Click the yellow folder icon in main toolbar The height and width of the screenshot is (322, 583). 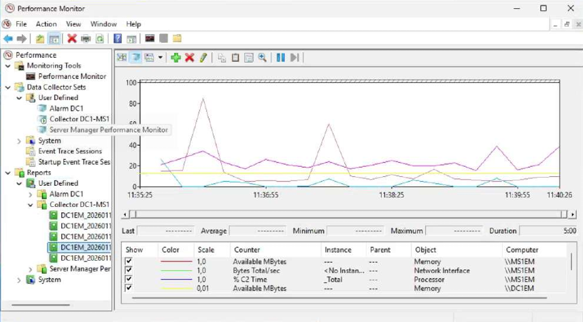click(177, 38)
